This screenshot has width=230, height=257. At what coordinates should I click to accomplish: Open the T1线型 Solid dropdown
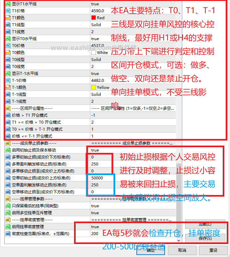[x=96, y=25]
